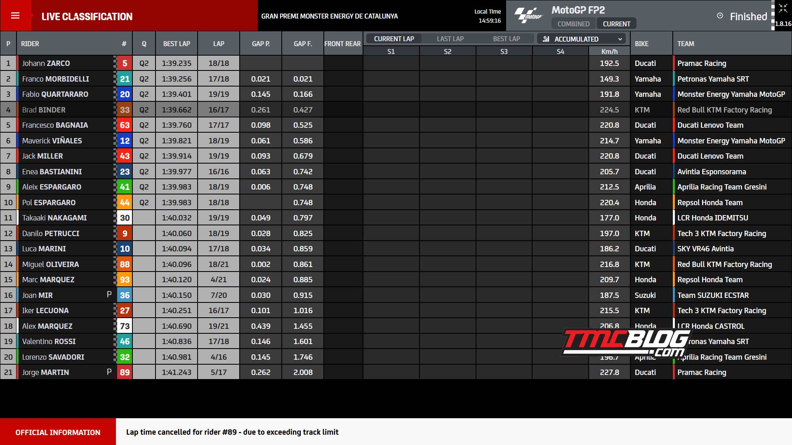Click the S3 sector column header

[x=504, y=52]
